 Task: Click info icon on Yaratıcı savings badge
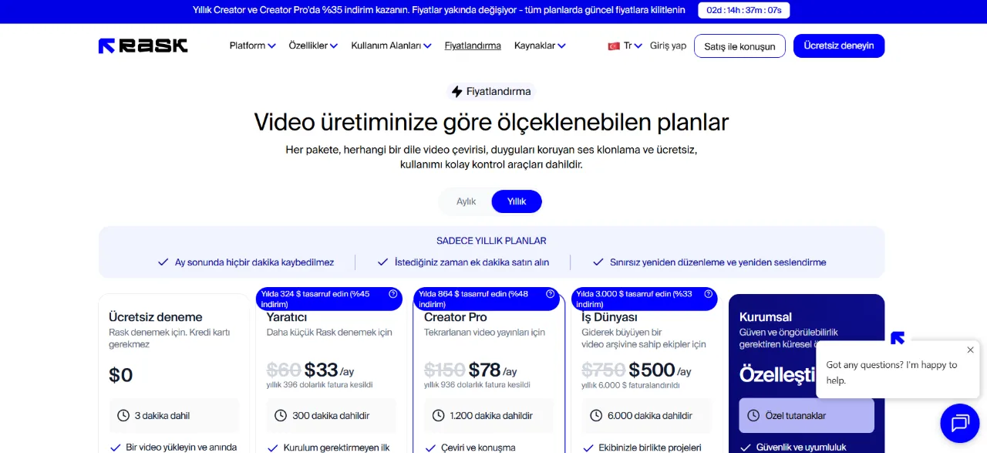[x=393, y=294]
